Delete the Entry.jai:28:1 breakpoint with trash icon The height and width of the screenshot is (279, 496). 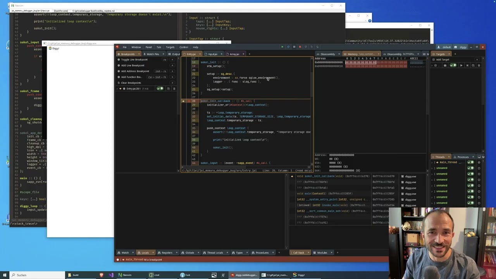point(174,89)
